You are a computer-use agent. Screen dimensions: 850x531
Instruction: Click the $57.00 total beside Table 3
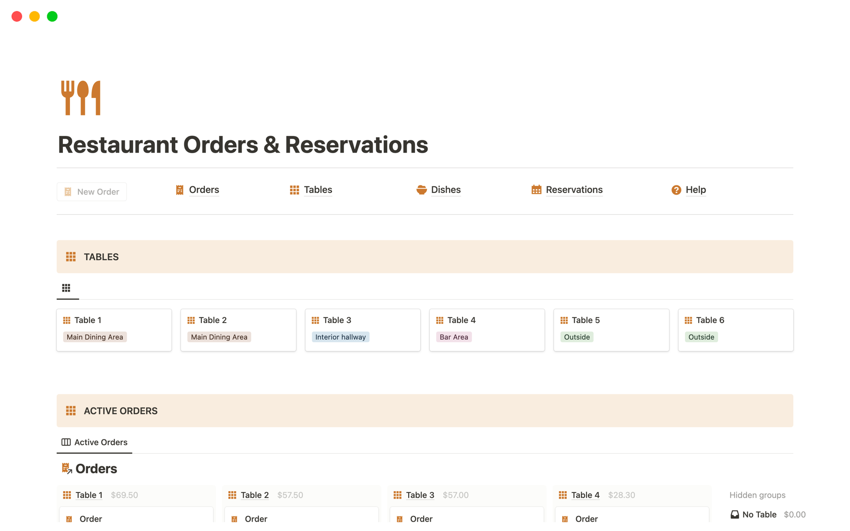456,495
